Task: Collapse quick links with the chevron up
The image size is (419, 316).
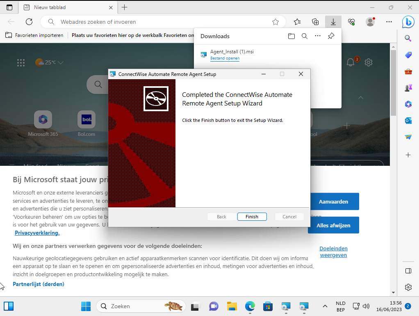Action: (x=361, y=98)
